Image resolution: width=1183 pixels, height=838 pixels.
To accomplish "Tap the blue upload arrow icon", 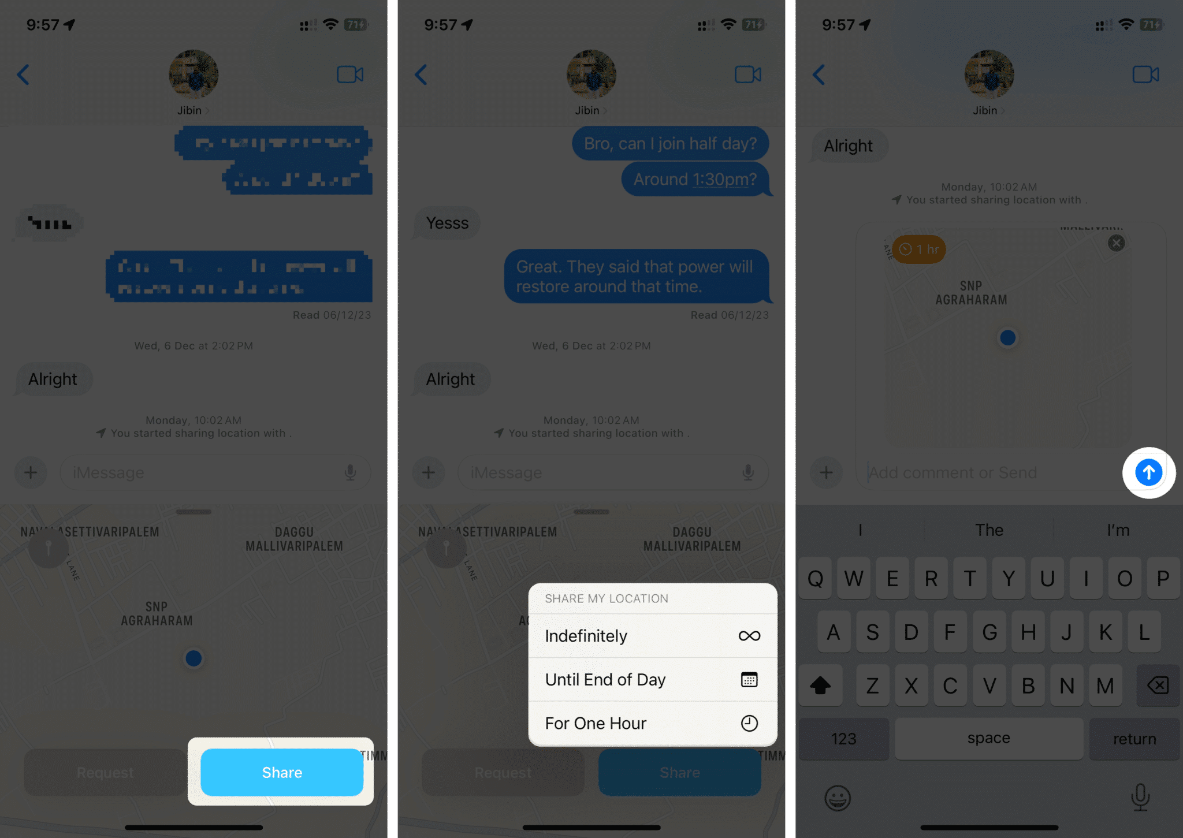I will pyautogui.click(x=1148, y=472).
